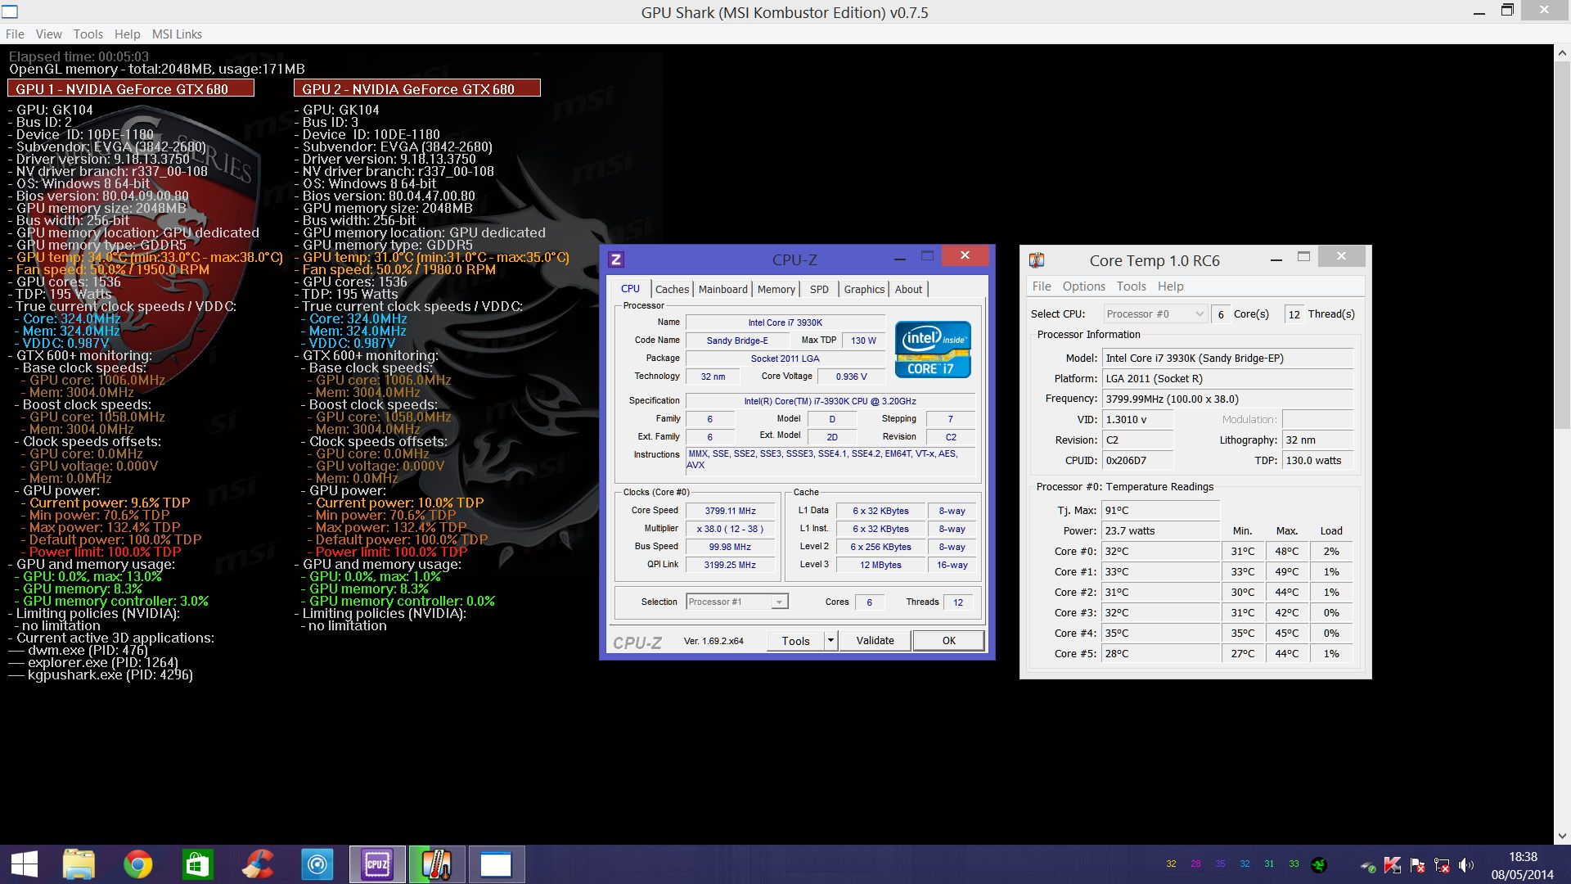Click the Core Temp Frequency field
Image resolution: width=1571 pixels, height=884 pixels.
(1227, 399)
